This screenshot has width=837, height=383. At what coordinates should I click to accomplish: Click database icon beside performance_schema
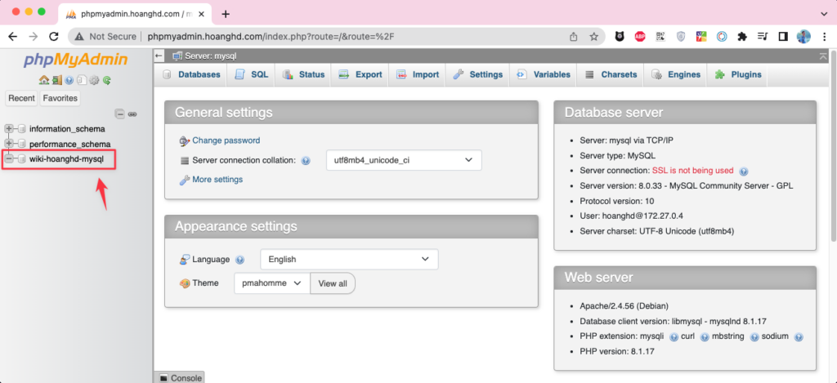coord(21,144)
